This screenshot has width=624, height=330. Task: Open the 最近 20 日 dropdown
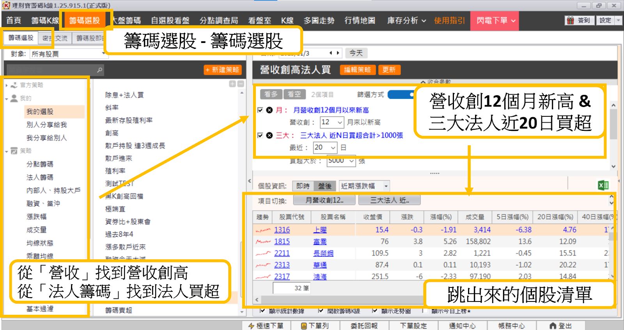pos(333,148)
